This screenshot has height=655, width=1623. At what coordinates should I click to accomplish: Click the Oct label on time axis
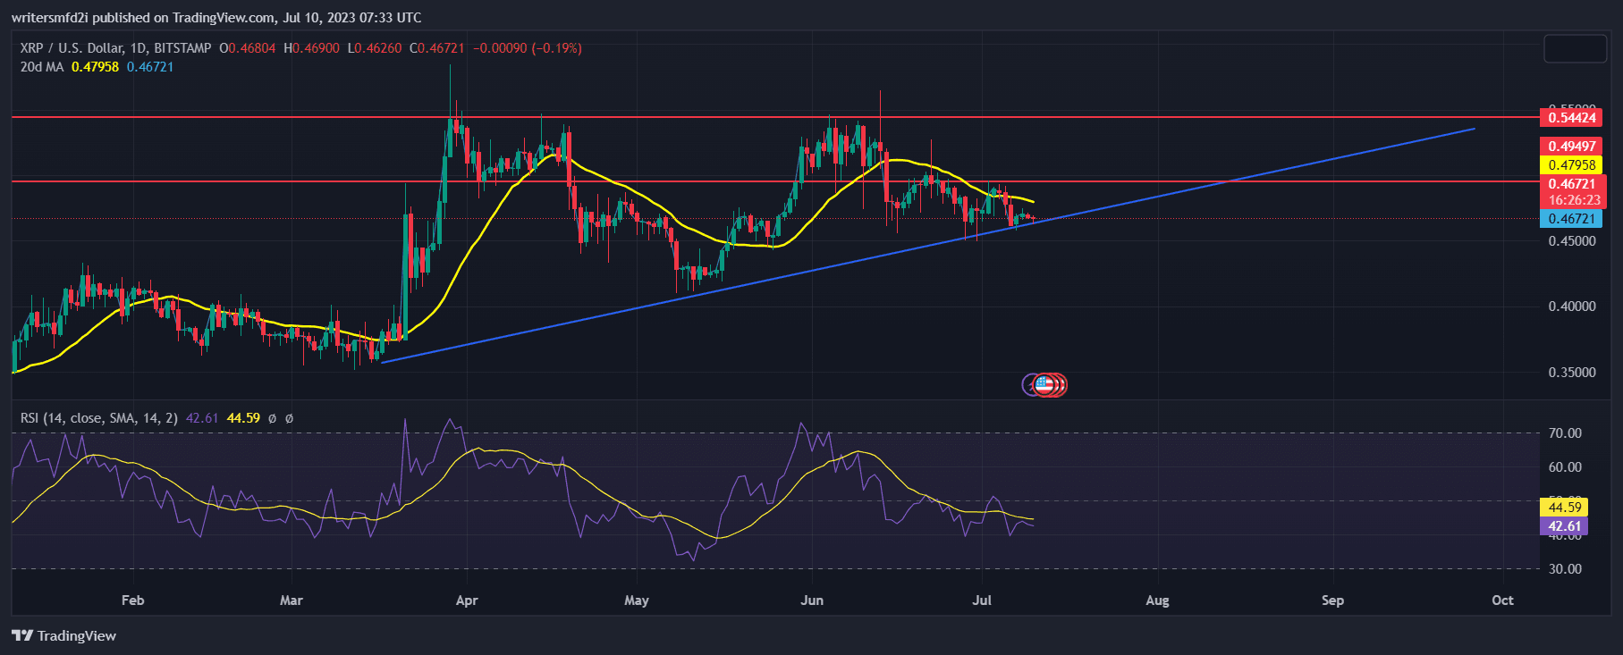pos(1502,600)
